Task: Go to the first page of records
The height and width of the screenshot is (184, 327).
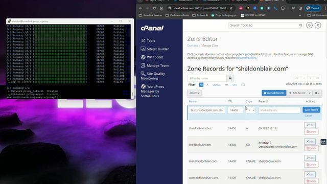Action: (297, 78)
